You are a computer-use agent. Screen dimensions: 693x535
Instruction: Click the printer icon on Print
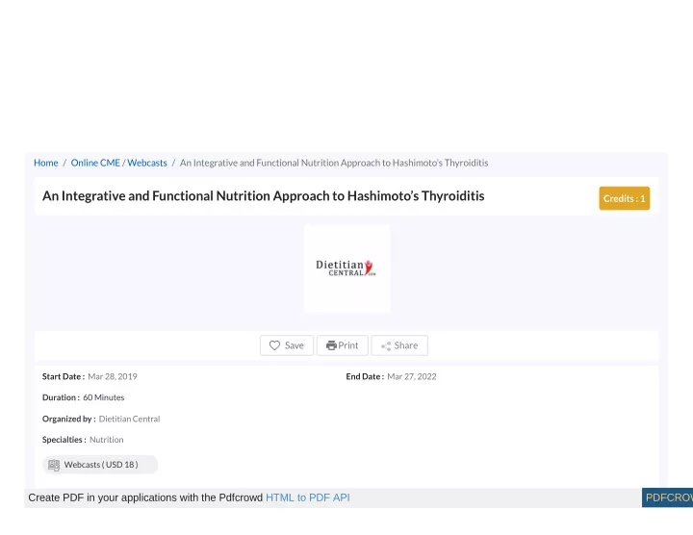pyautogui.click(x=331, y=345)
